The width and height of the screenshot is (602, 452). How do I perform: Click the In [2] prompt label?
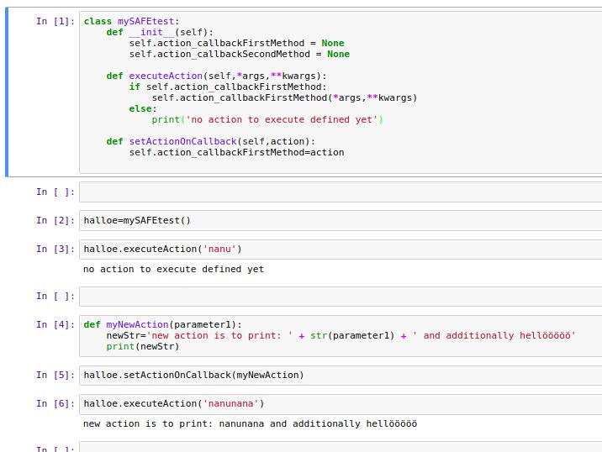(x=55, y=221)
